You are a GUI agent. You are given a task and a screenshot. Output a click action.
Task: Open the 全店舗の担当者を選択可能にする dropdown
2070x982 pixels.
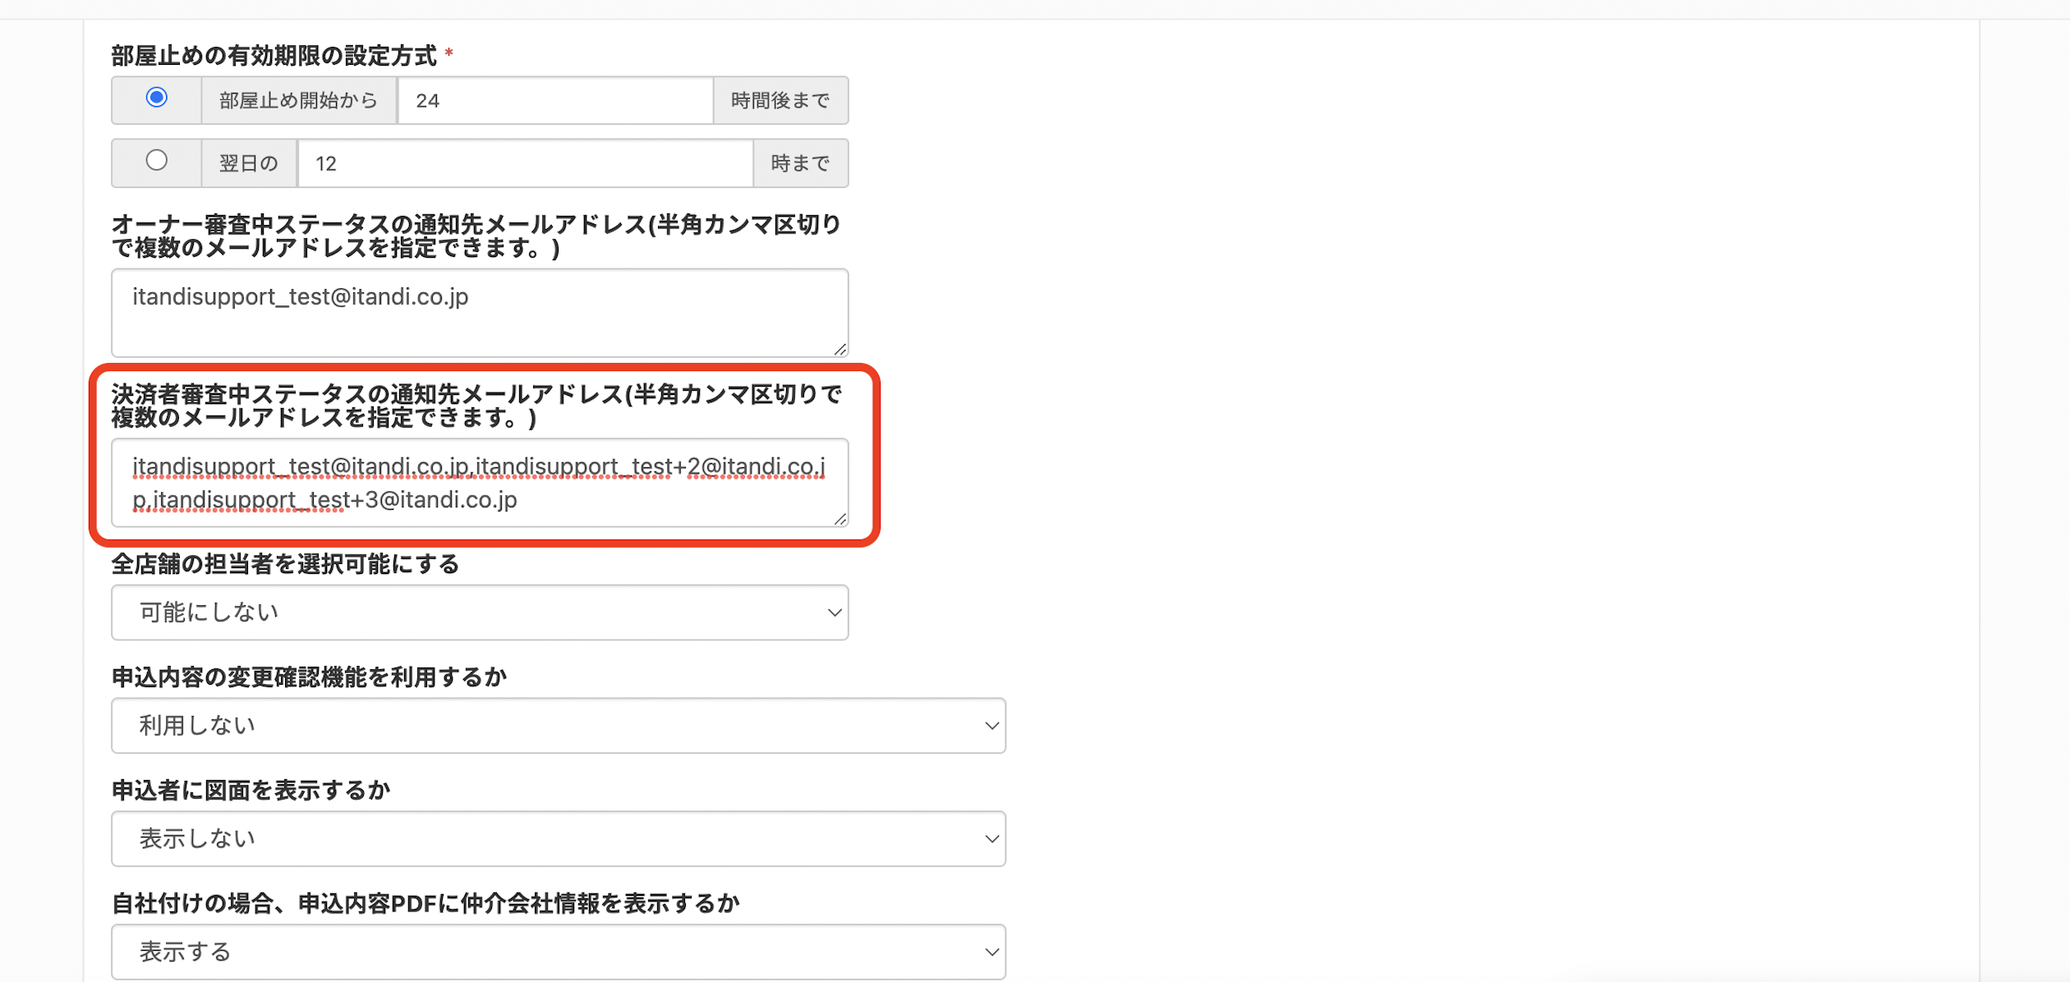click(480, 613)
